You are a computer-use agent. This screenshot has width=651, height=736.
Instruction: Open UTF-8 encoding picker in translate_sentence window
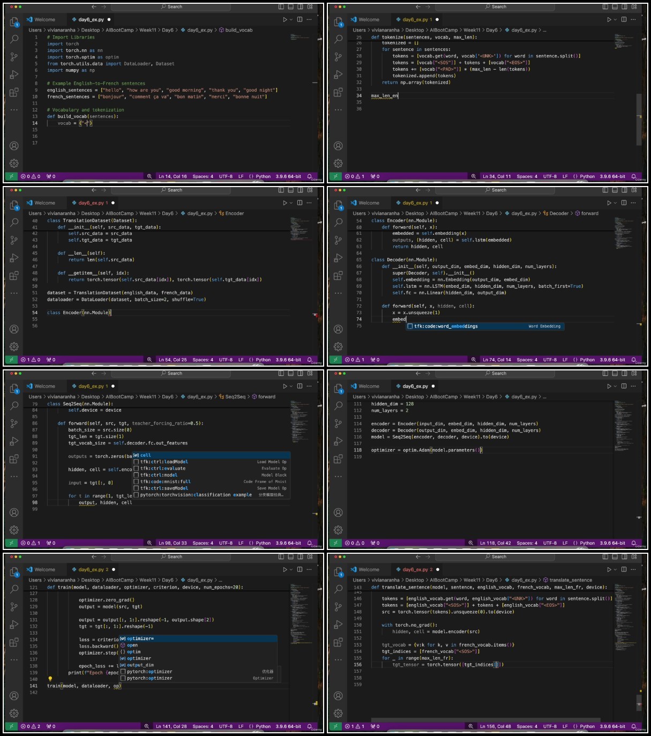(x=550, y=726)
